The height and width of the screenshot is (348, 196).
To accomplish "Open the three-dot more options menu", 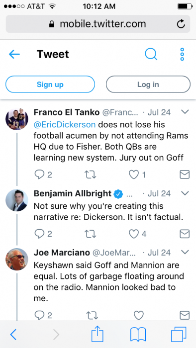I will [182, 54].
